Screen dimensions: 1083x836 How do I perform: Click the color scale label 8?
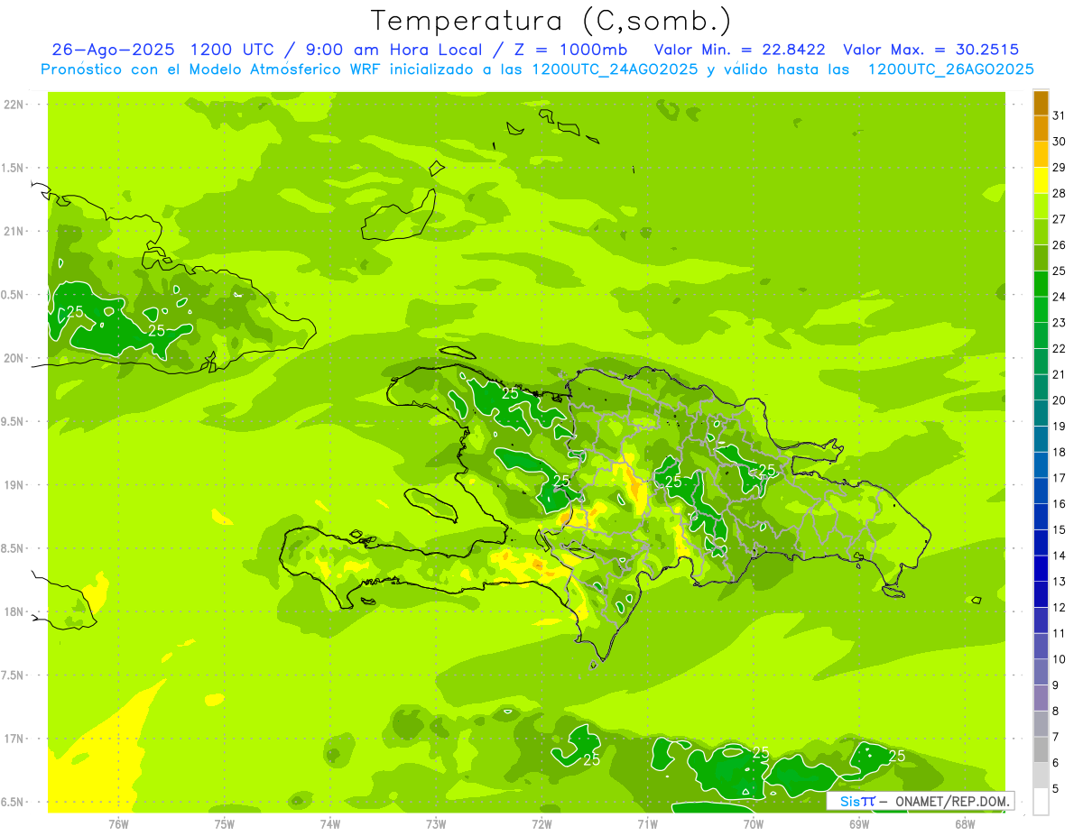coord(1057,711)
